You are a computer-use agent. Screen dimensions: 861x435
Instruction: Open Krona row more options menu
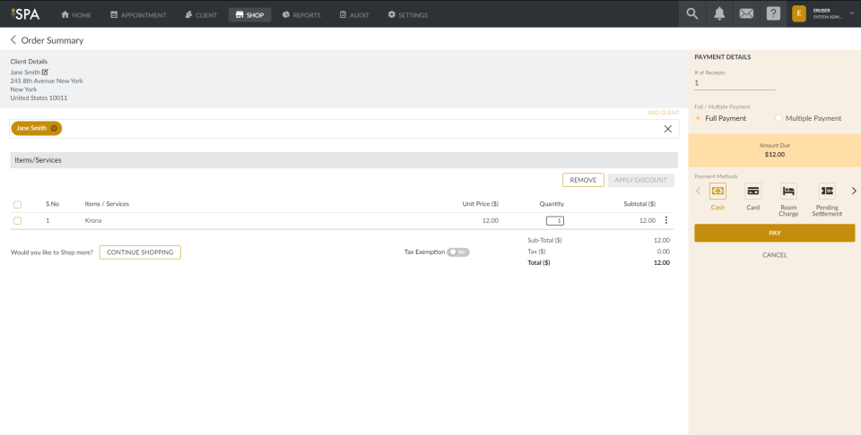pyautogui.click(x=666, y=220)
